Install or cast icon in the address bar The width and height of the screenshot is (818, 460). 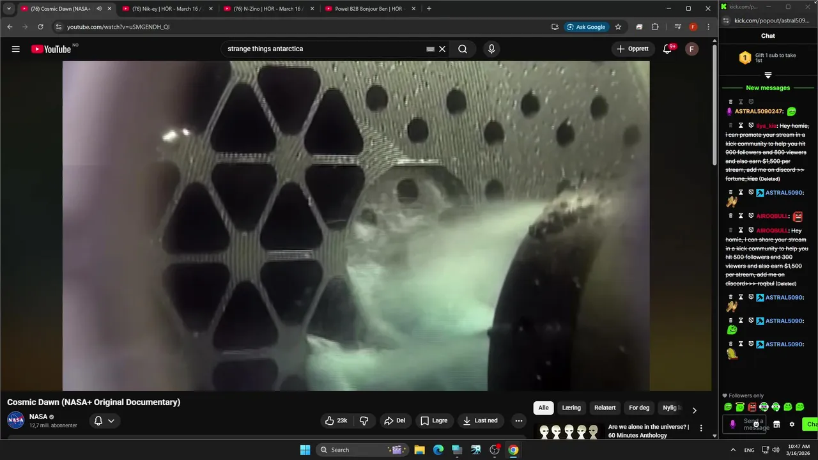pyautogui.click(x=555, y=27)
